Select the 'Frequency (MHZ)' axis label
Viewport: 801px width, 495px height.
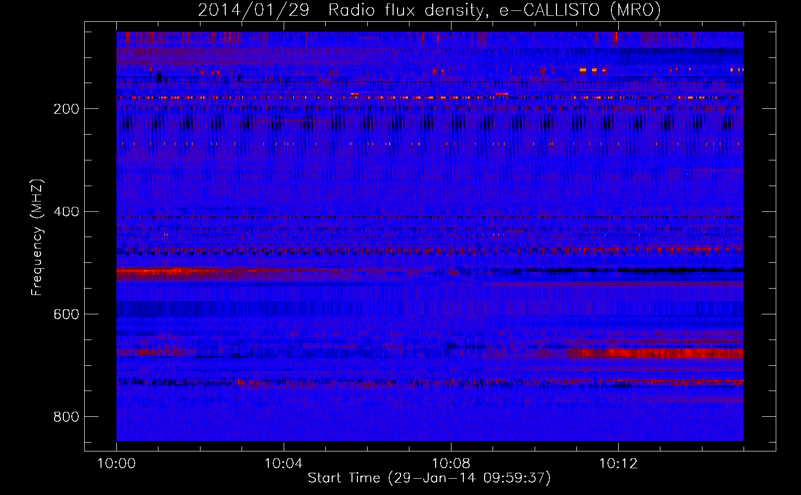tap(37, 237)
